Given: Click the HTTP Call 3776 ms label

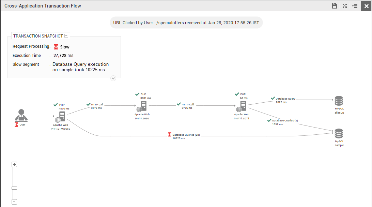Looking at the screenshot, I should (x=188, y=106).
